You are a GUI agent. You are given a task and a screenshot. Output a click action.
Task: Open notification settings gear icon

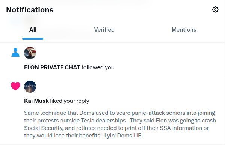(215, 9)
